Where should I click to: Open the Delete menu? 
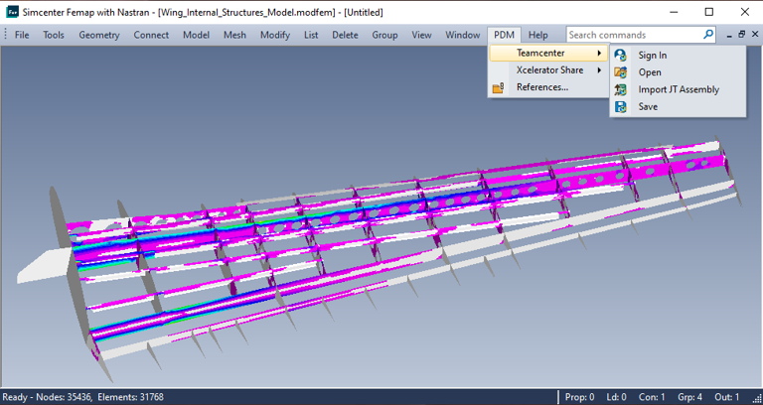coord(345,35)
